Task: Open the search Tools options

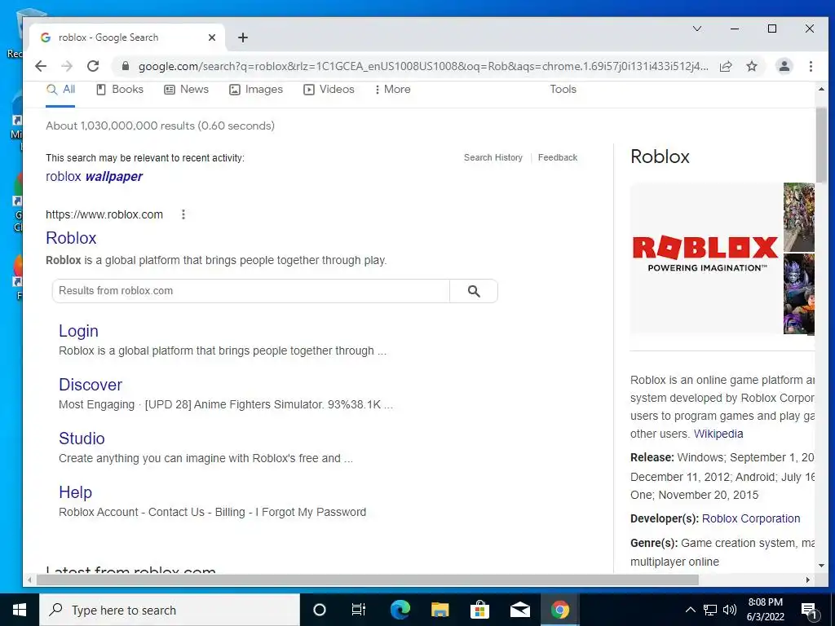Action: tap(563, 90)
